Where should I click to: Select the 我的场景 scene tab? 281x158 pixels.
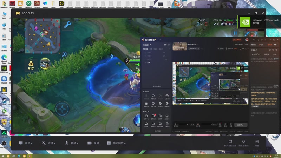[x=145, y=49]
